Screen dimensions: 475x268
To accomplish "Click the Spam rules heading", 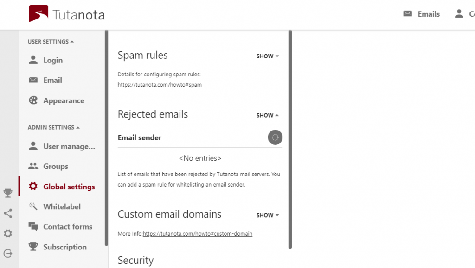I will [142, 55].
